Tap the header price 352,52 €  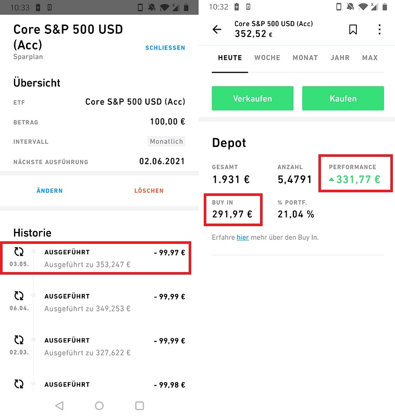pyautogui.click(x=253, y=34)
